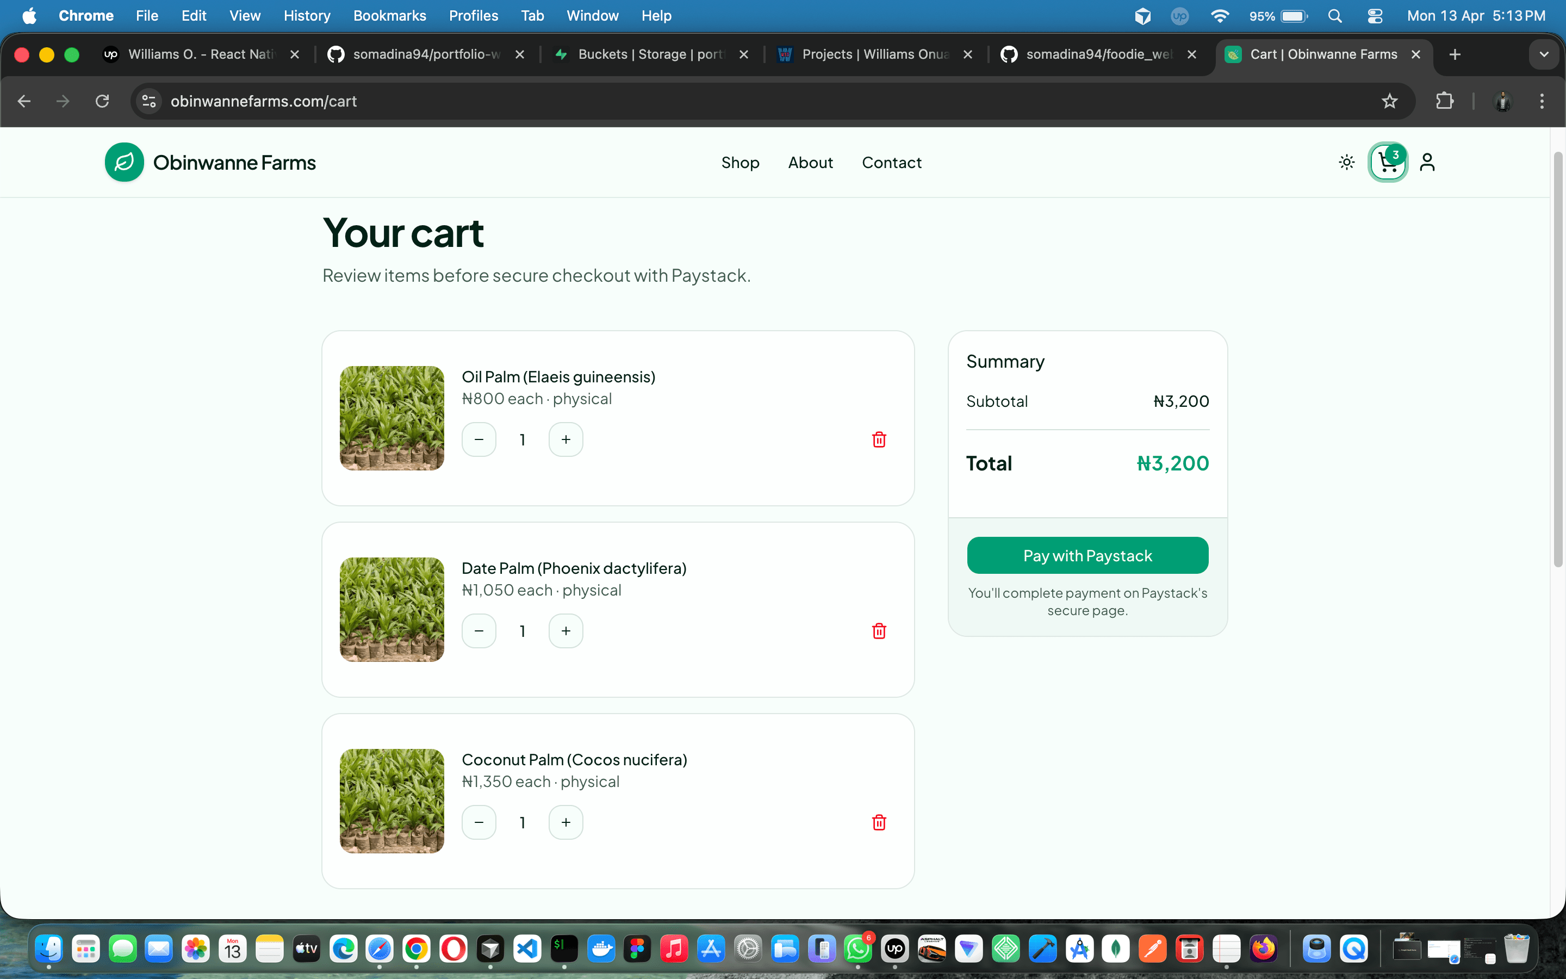1566x979 pixels.
Task: Switch to the Buckets Storage tab
Action: (x=647, y=54)
